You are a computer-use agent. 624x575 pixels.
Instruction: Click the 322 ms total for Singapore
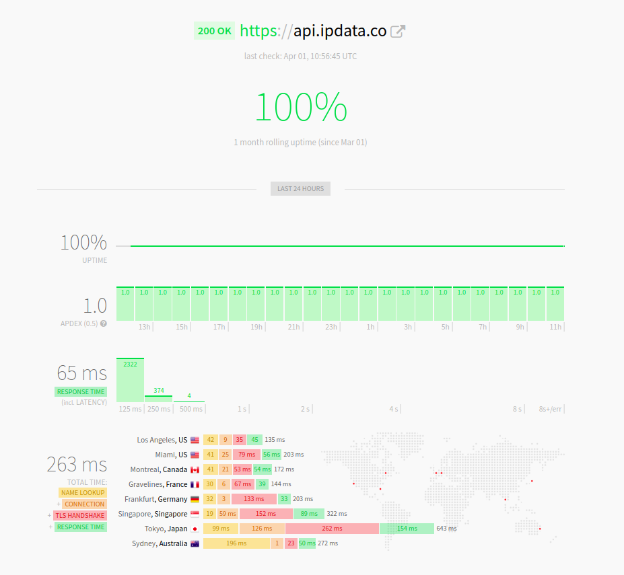point(337,514)
